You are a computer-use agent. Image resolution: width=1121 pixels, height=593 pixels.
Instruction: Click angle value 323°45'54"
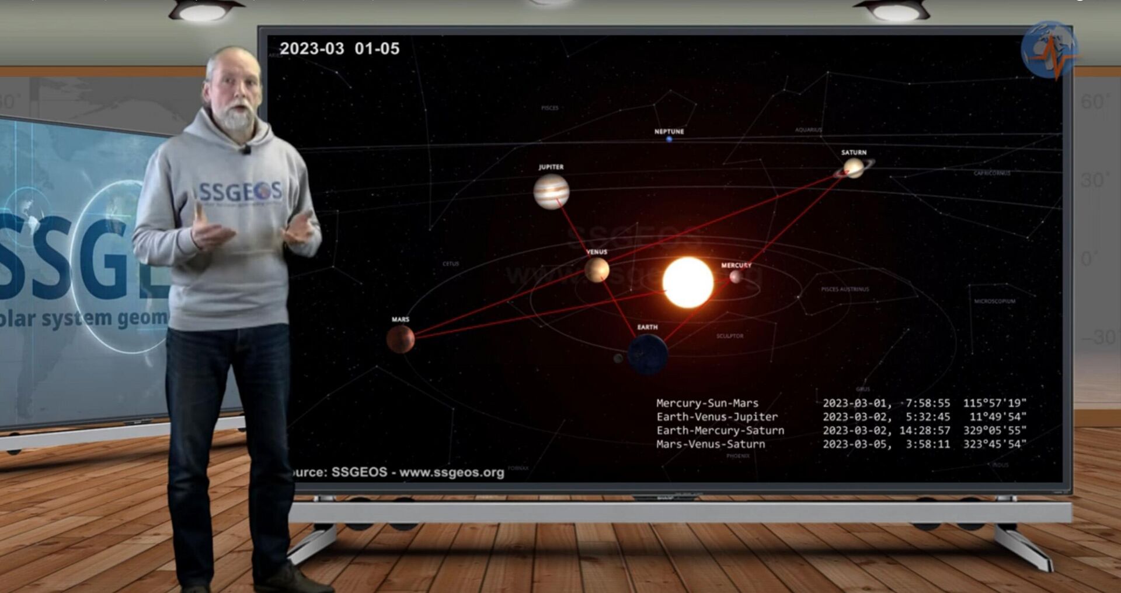(994, 444)
